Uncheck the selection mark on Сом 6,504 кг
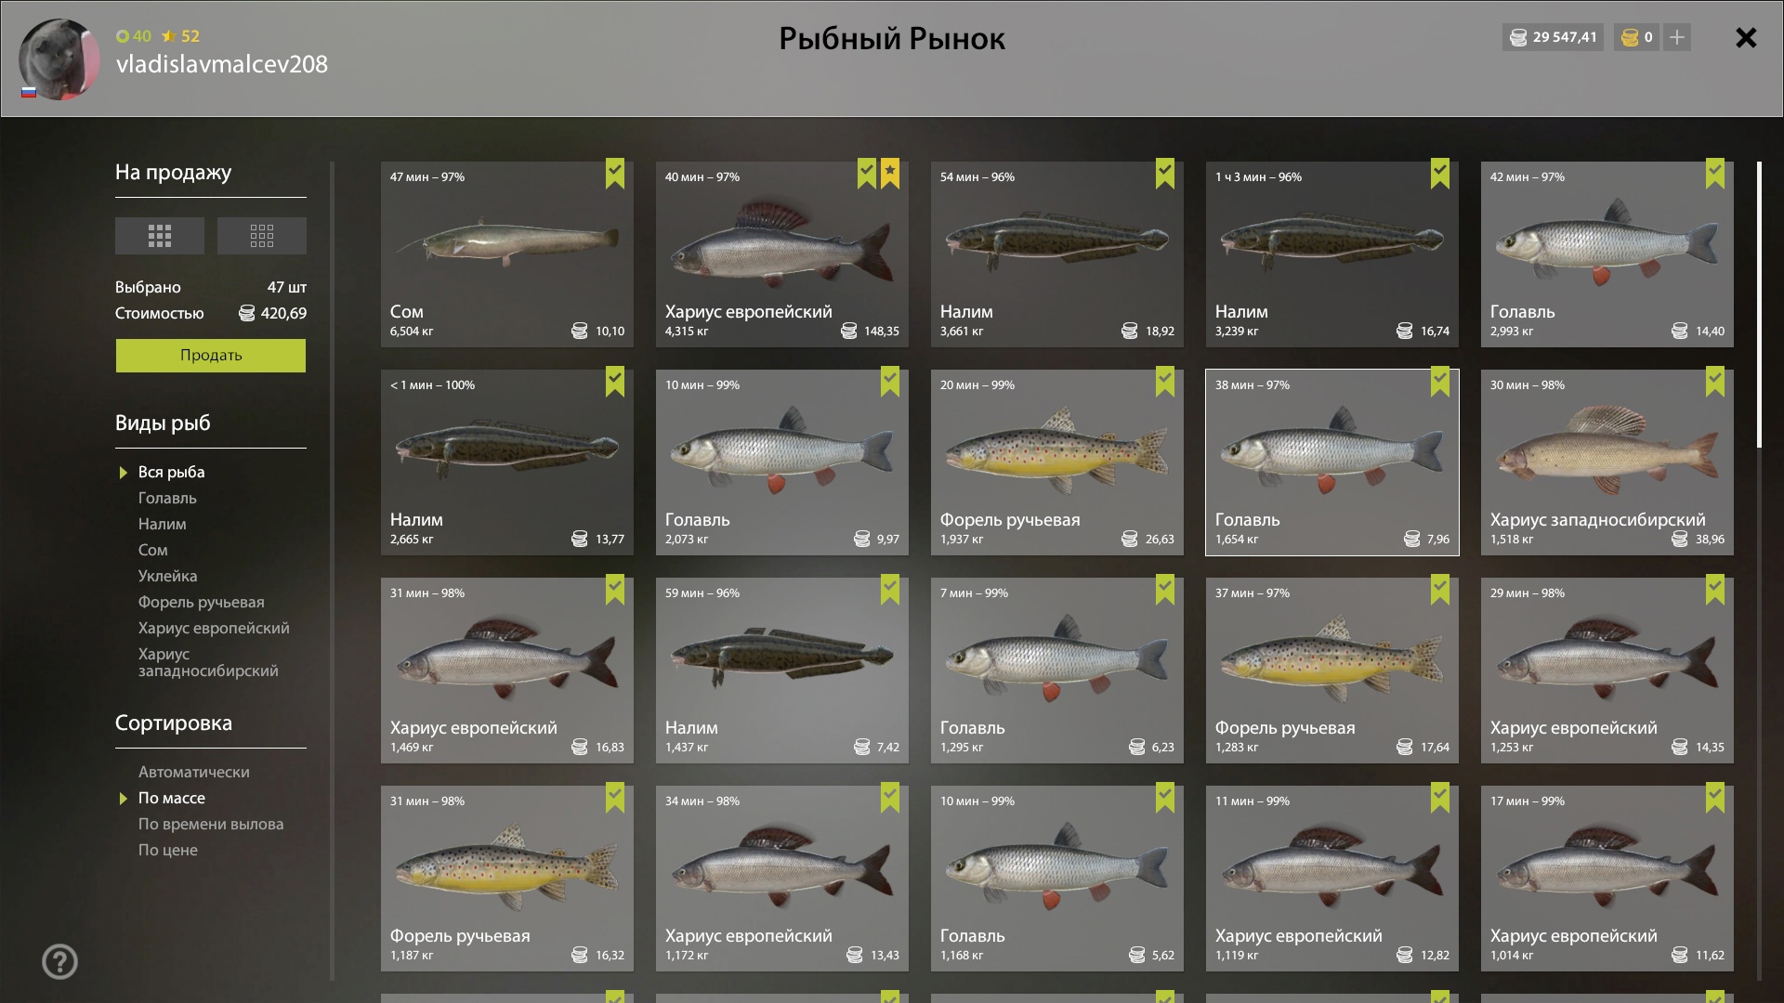Image resolution: width=1784 pixels, height=1003 pixels. coord(615,173)
